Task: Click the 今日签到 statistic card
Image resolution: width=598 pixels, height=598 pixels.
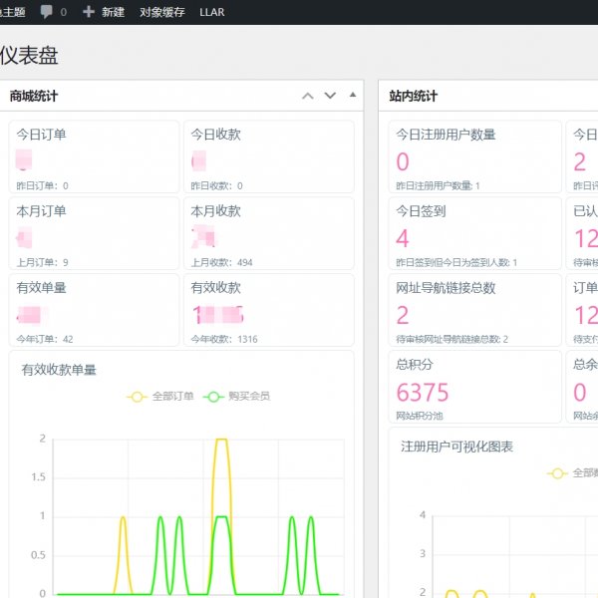Action: click(x=474, y=233)
